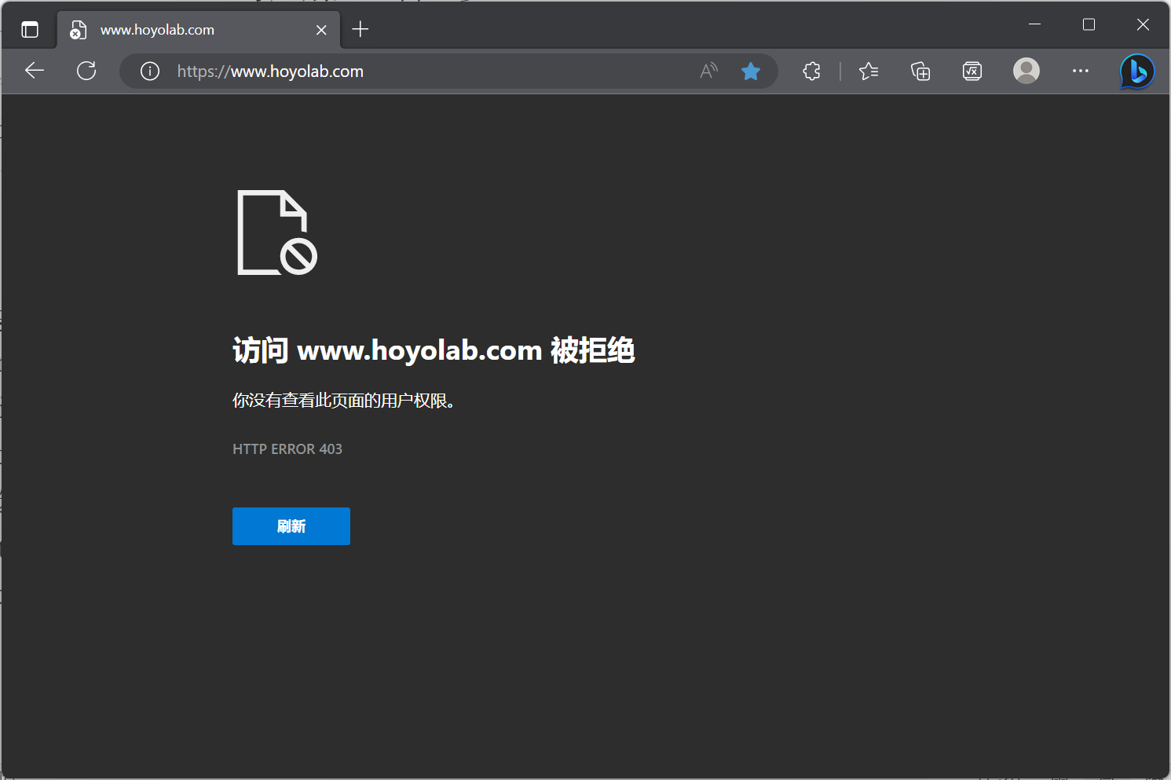The image size is (1171, 780).
Task: Open the Extensions puzzle icon
Action: point(811,71)
